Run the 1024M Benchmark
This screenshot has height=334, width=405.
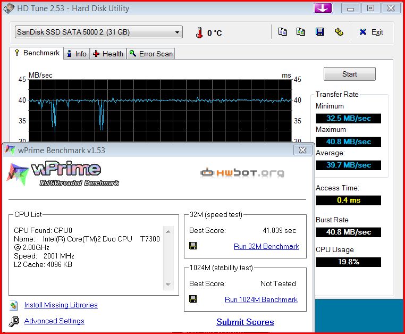(261, 299)
